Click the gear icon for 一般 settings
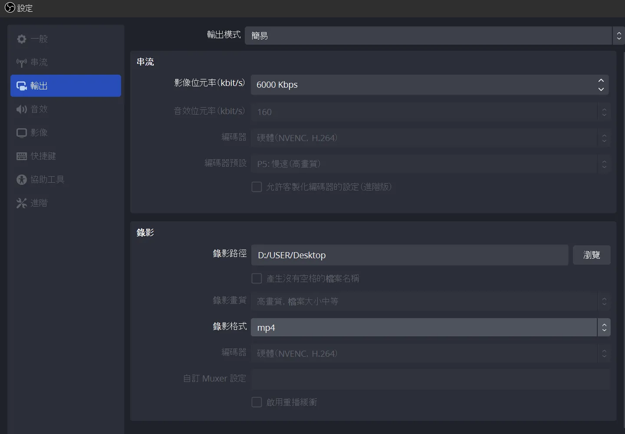Screen dimensions: 625x434 [x=22, y=39]
